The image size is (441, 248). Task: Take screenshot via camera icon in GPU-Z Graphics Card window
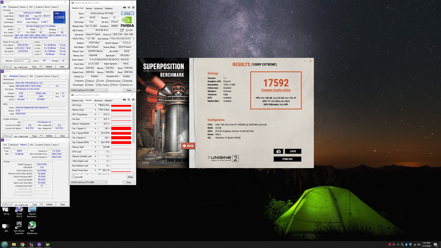pos(125,7)
